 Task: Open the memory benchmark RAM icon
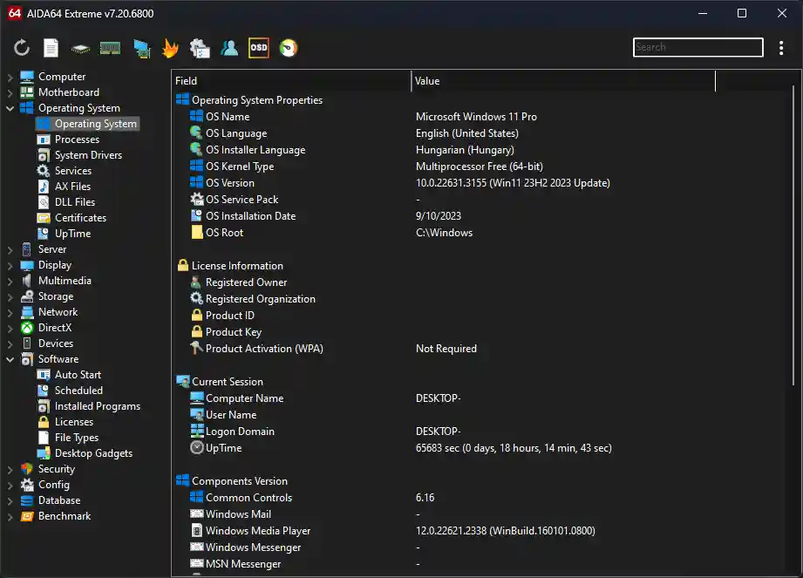pyautogui.click(x=110, y=48)
